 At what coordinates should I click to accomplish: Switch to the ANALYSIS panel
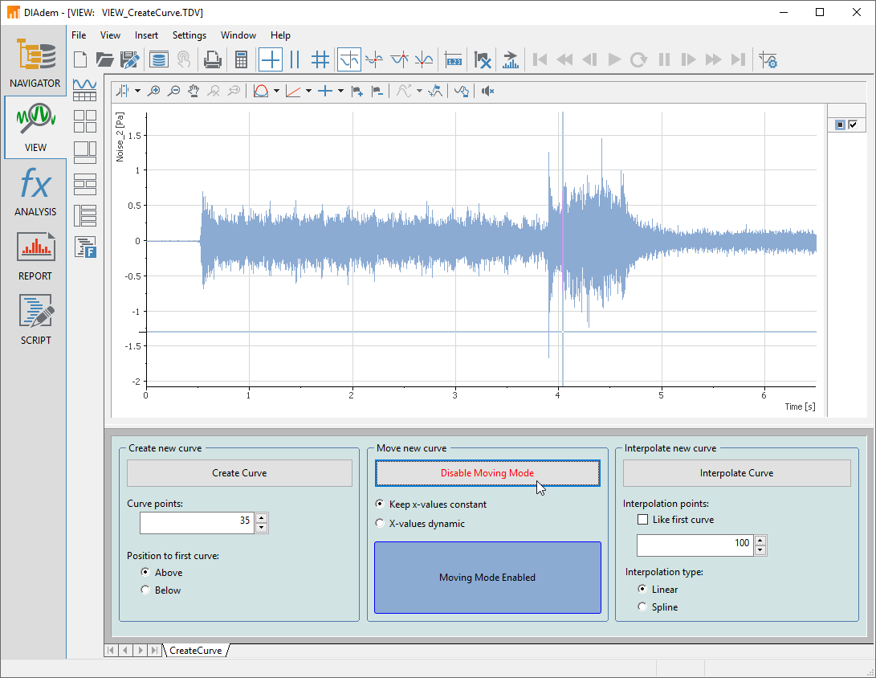tap(35, 191)
